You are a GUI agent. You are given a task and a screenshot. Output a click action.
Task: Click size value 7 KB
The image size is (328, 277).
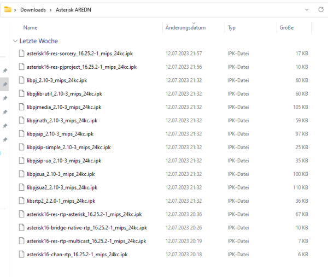(303, 241)
